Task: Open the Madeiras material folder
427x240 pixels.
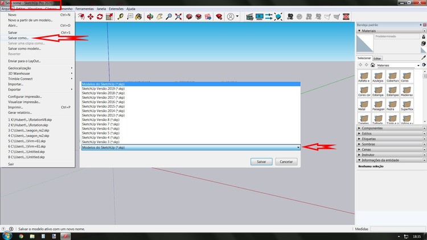Action: pyautogui.click(x=407, y=91)
